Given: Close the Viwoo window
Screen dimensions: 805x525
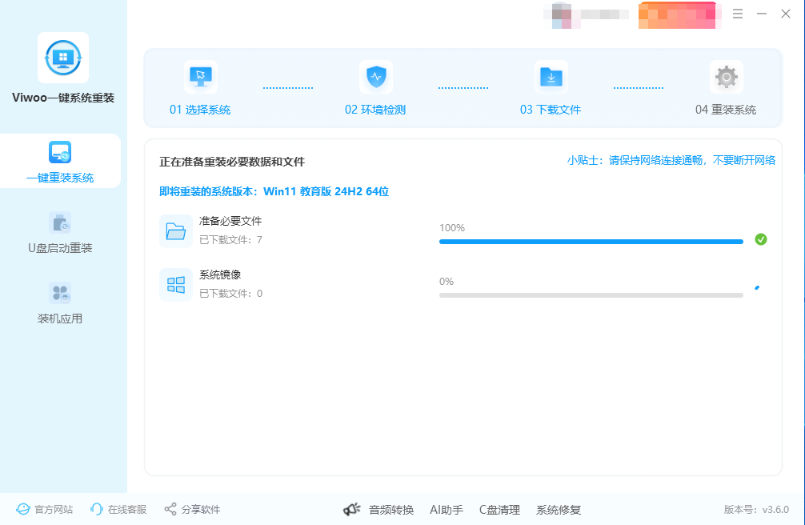Looking at the screenshot, I should coord(786,14).
